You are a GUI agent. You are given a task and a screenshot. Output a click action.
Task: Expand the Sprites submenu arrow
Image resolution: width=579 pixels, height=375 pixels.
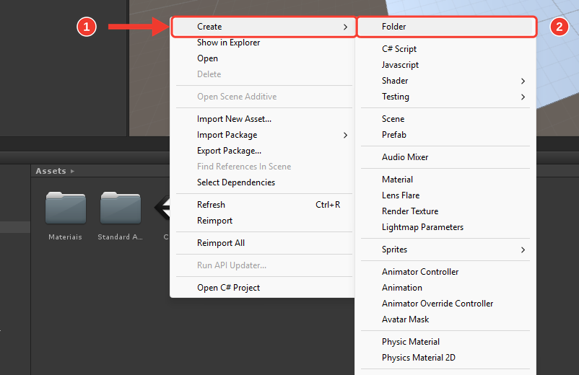pyautogui.click(x=523, y=250)
